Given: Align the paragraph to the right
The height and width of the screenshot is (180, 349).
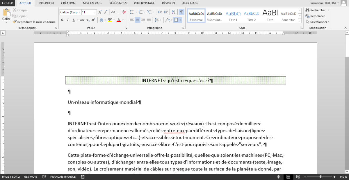Looking at the screenshot, I should point(143,20).
